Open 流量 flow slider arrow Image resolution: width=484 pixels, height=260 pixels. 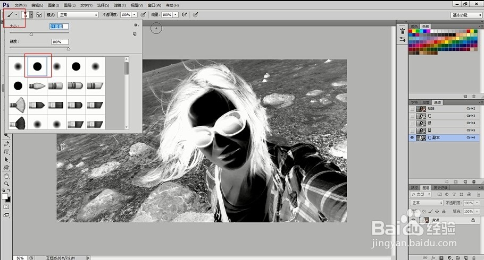176,14
